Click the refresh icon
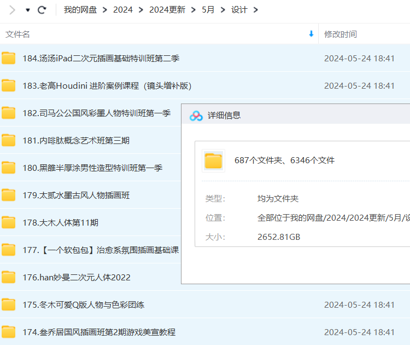Image resolution: width=410 pixels, height=345 pixels. coord(42,10)
